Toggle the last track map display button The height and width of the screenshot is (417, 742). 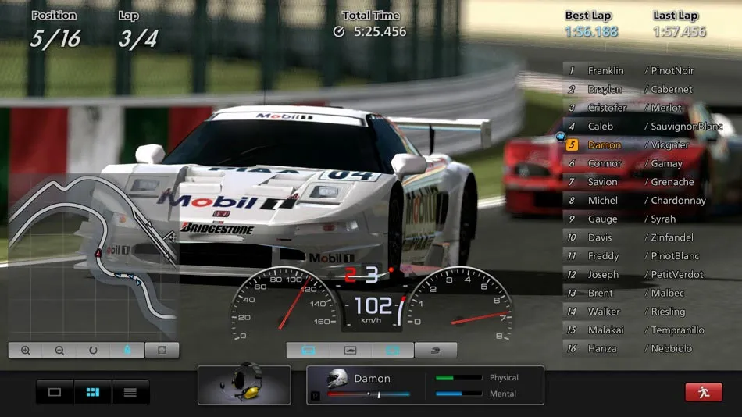(x=162, y=351)
